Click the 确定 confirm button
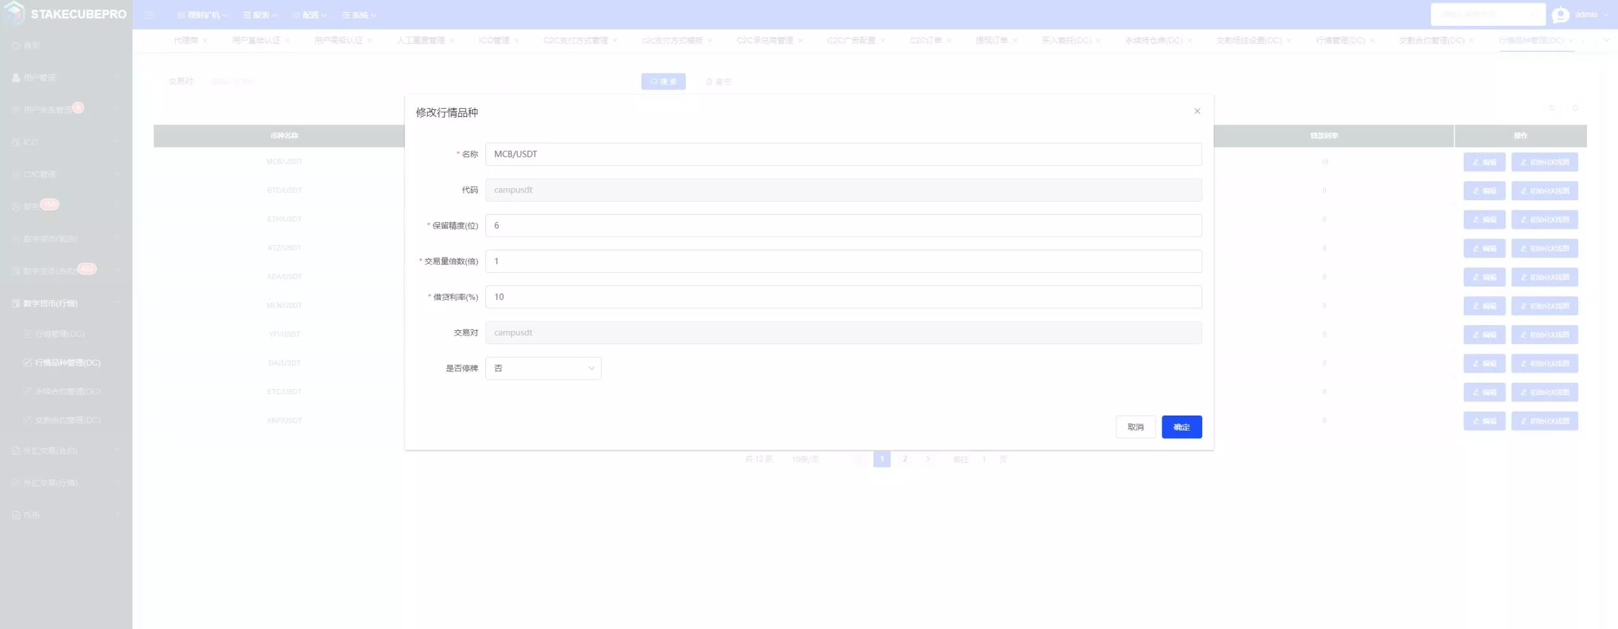 1181,427
